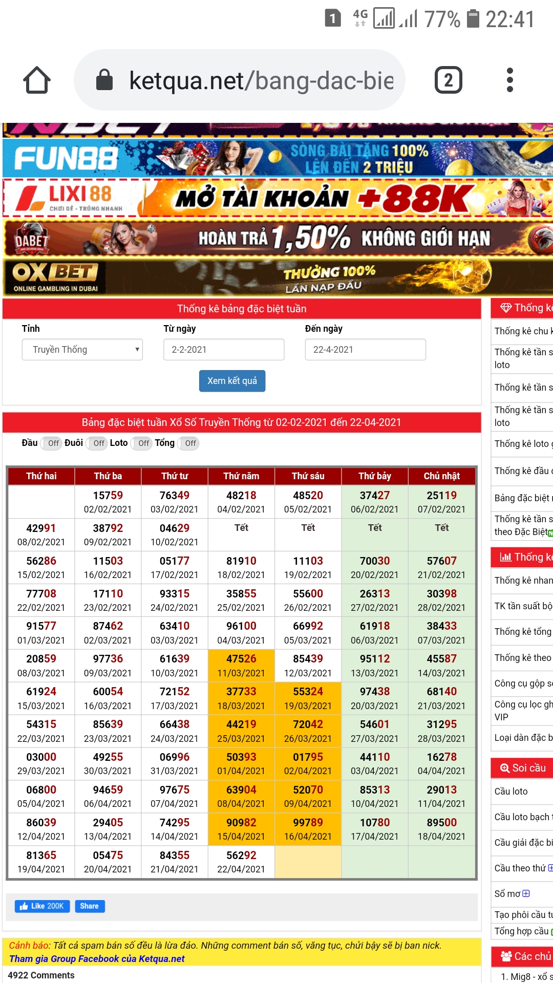Tap the browser home icon

(37, 80)
